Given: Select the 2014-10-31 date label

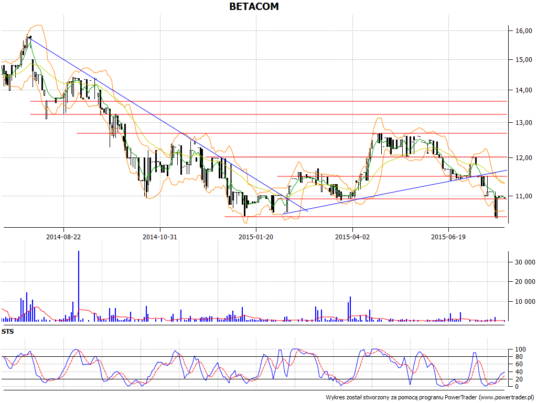Looking at the screenshot, I should [x=159, y=237].
